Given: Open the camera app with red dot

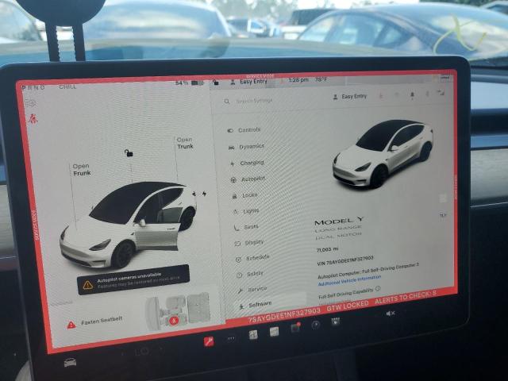Looking at the screenshot, I should tap(295, 328).
